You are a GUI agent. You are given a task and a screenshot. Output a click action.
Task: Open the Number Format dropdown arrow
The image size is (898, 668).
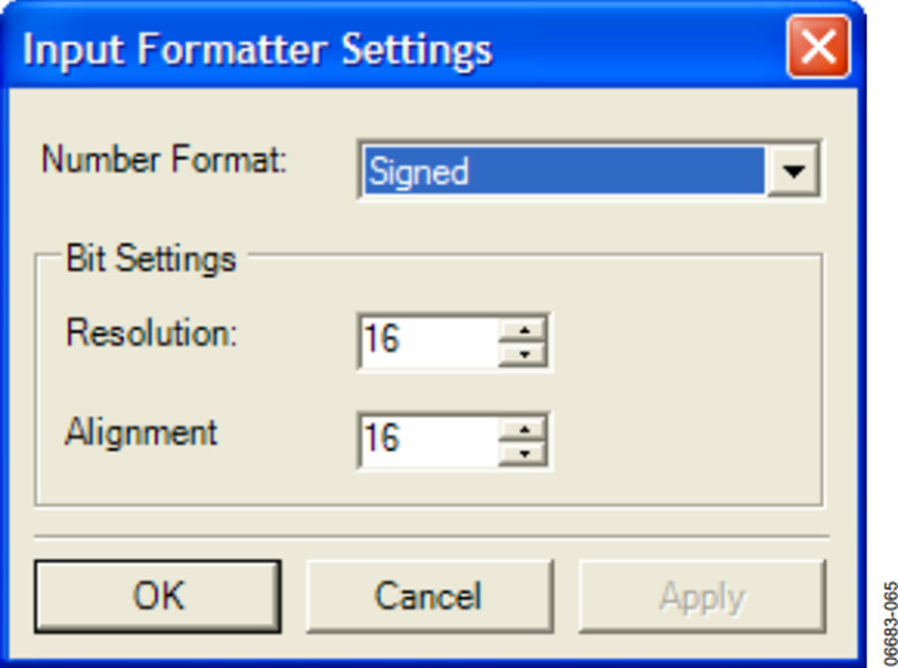(793, 170)
